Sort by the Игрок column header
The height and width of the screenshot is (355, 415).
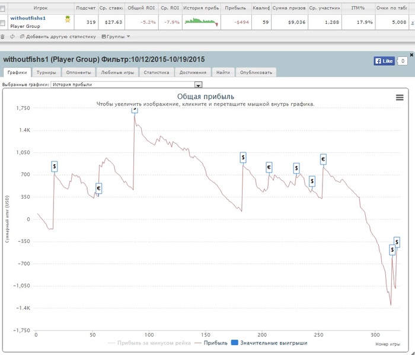[x=40, y=8]
